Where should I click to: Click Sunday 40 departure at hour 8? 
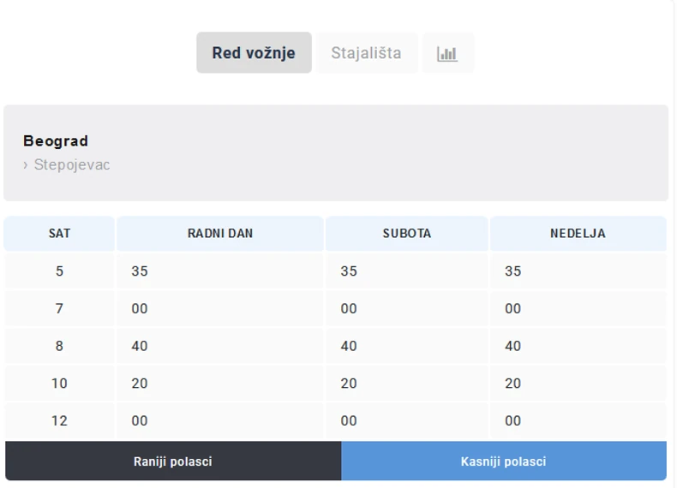click(512, 346)
